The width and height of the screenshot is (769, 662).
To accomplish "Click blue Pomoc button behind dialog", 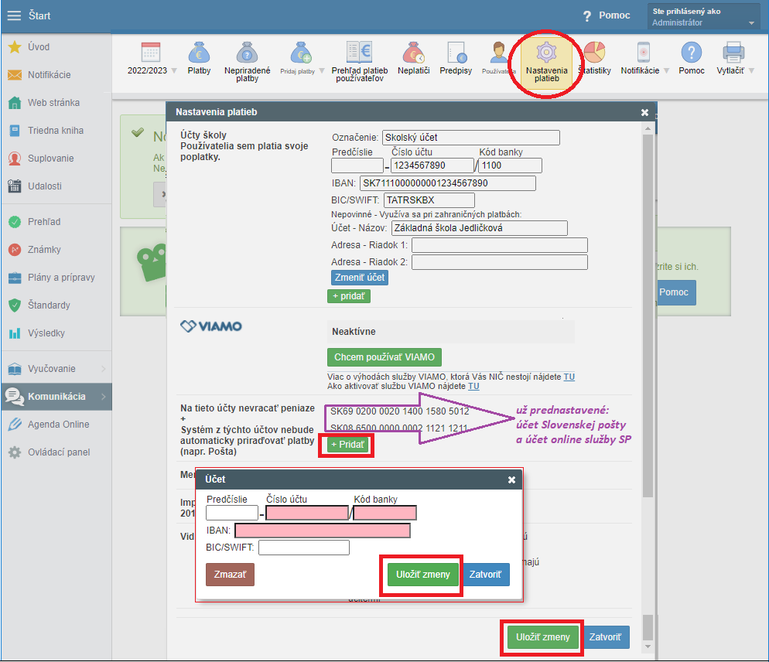I will [675, 293].
